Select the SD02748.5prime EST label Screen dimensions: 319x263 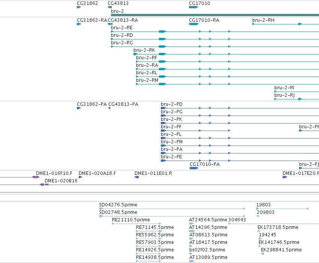pyautogui.click(x=118, y=212)
